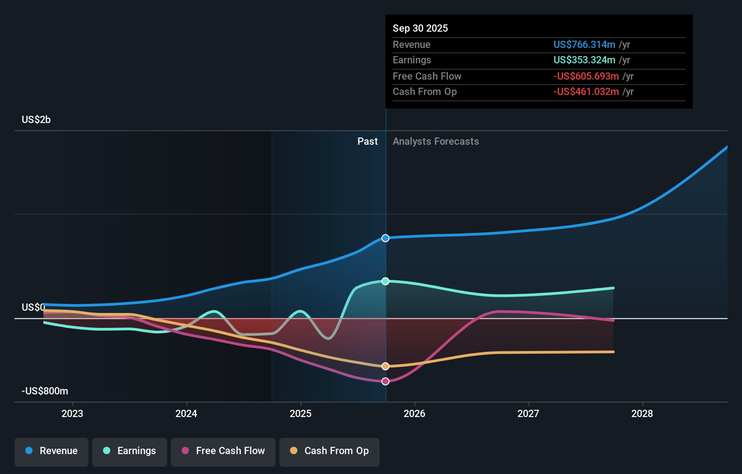This screenshot has width=742, height=474.
Task: Click the teal Earnings legend dot
Action: (x=107, y=451)
